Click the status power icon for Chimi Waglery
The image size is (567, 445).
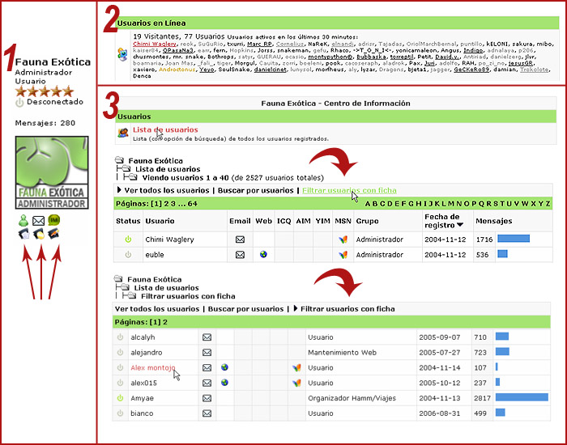(127, 239)
